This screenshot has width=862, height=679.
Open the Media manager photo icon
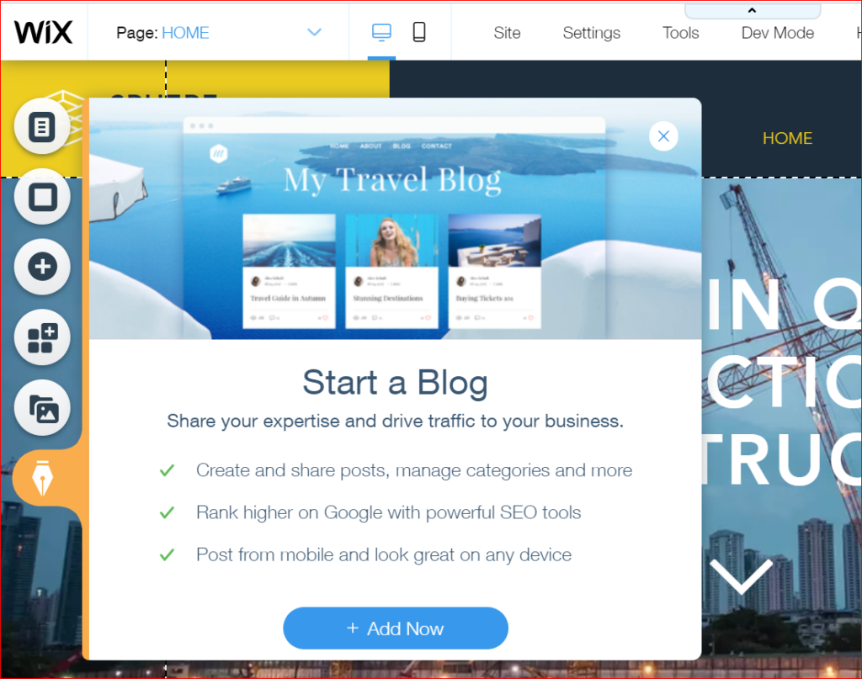point(42,407)
